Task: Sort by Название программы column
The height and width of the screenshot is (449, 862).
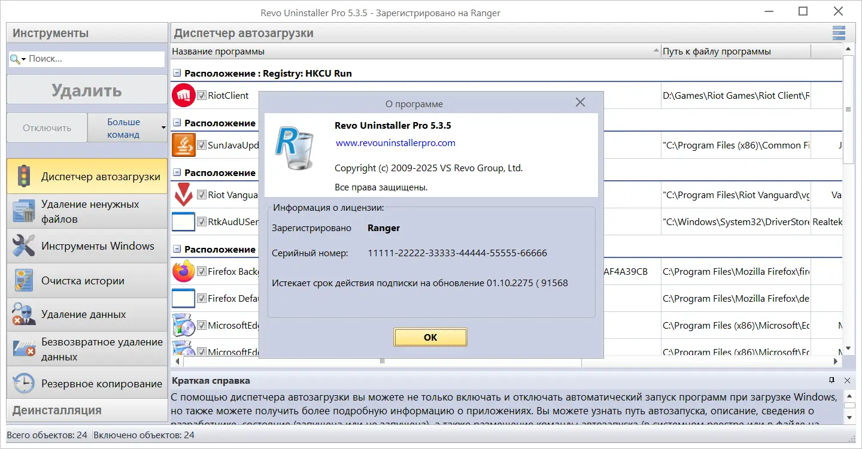Action: [416, 51]
